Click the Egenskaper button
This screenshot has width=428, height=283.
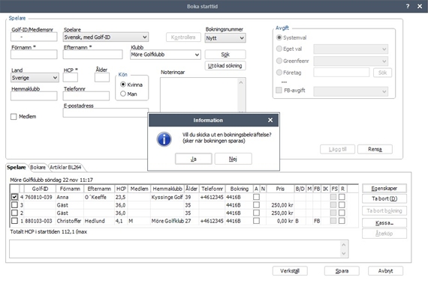point(384,189)
